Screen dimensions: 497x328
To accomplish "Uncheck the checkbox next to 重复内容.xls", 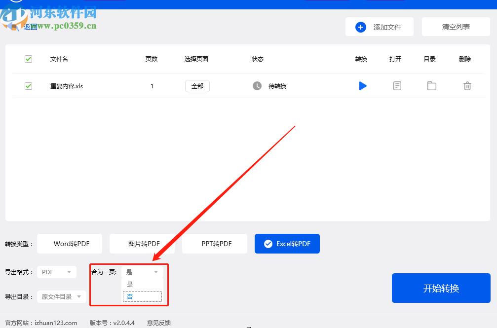I will [x=28, y=85].
